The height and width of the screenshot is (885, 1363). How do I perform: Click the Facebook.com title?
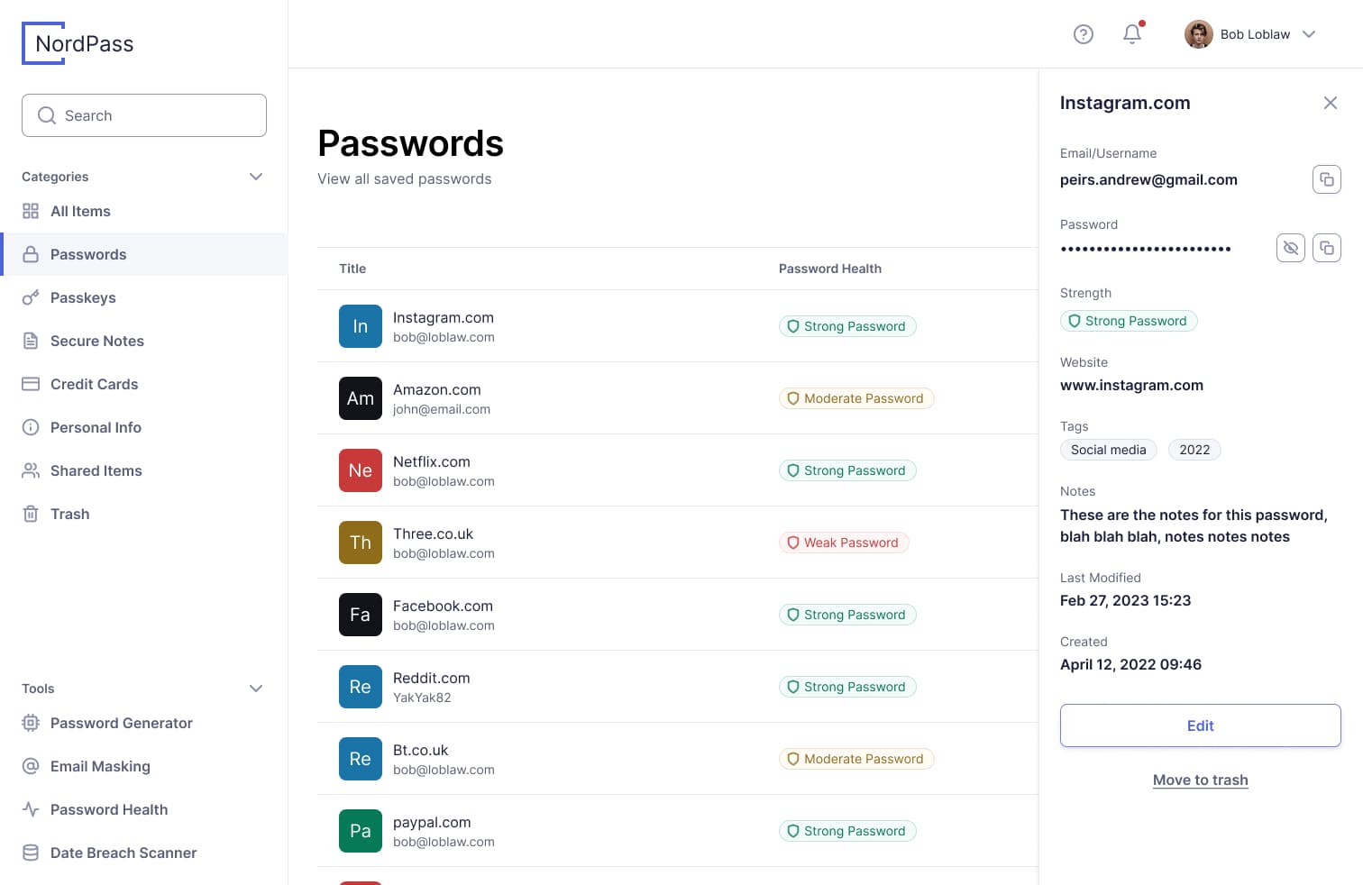(443, 606)
